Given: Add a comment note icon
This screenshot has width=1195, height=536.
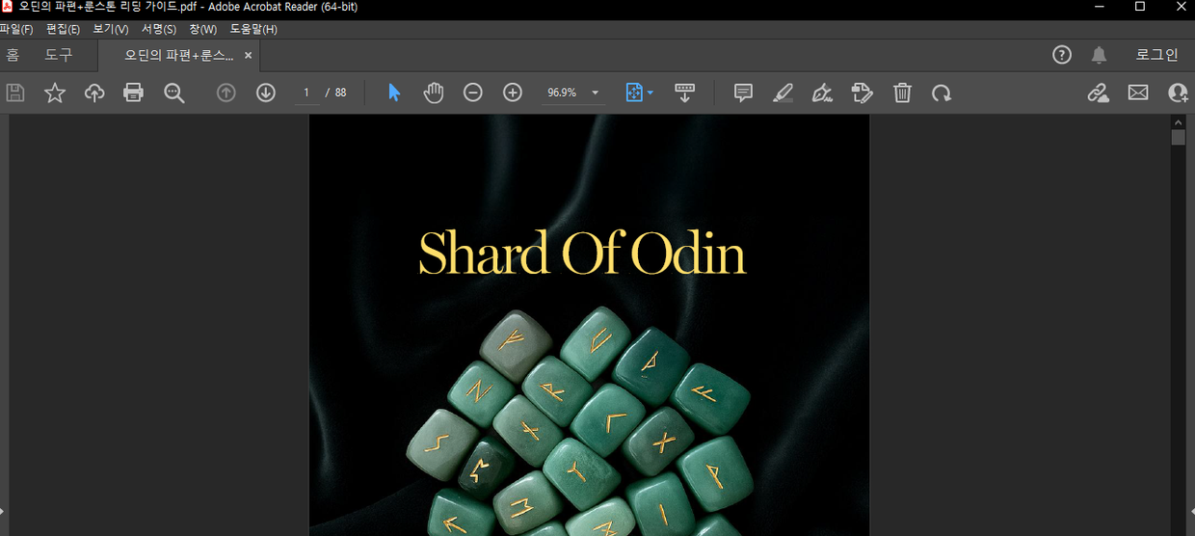Looking at the screenshot, I should click(743, 93).
